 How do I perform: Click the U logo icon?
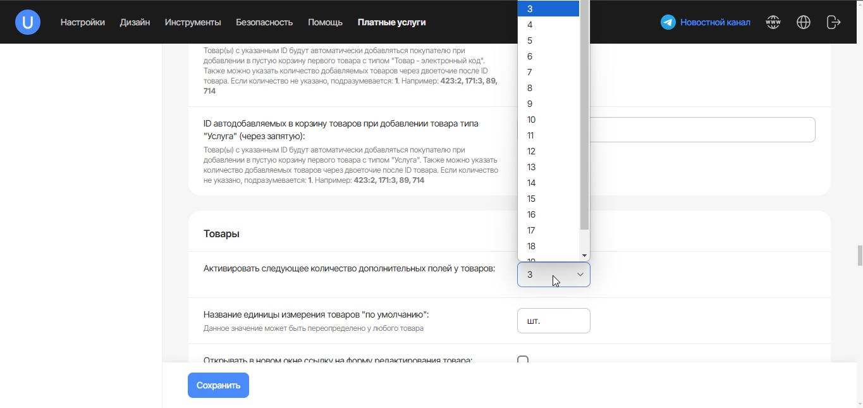pyautogui.click(x=28, y=22)
